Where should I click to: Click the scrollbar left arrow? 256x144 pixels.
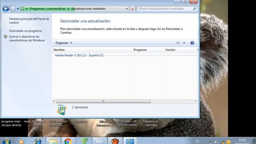click(54, 101)
